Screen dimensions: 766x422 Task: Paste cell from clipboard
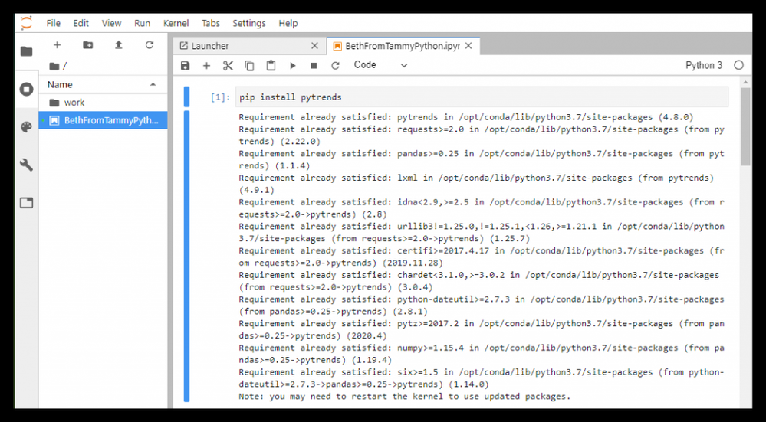[x=271, y=65]
